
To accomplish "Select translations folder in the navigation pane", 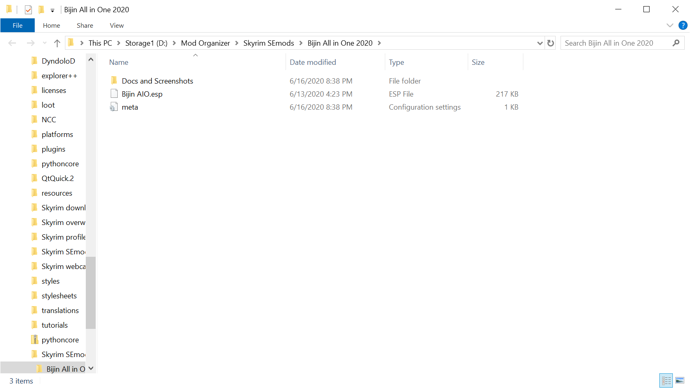I will [60, 310].
